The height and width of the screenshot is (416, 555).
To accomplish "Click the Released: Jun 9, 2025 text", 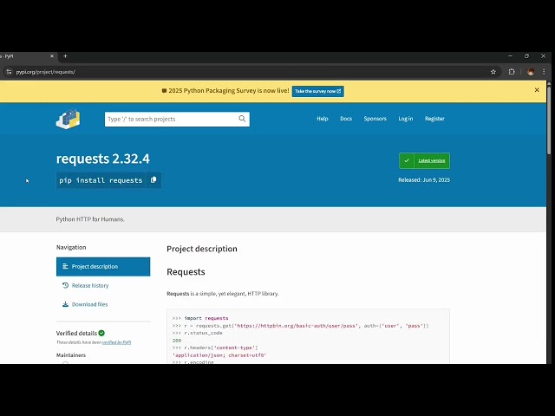I will click(424, 180).
